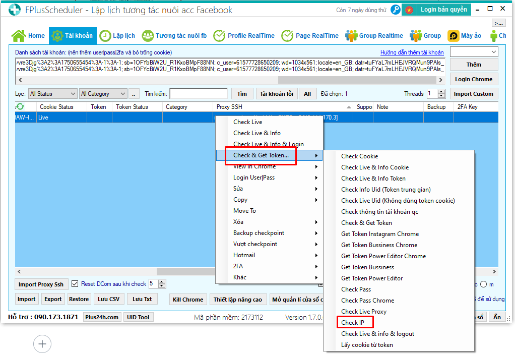The image size is (515, 354).
Task: Click the Plus24h.com button
Action: 102,317
